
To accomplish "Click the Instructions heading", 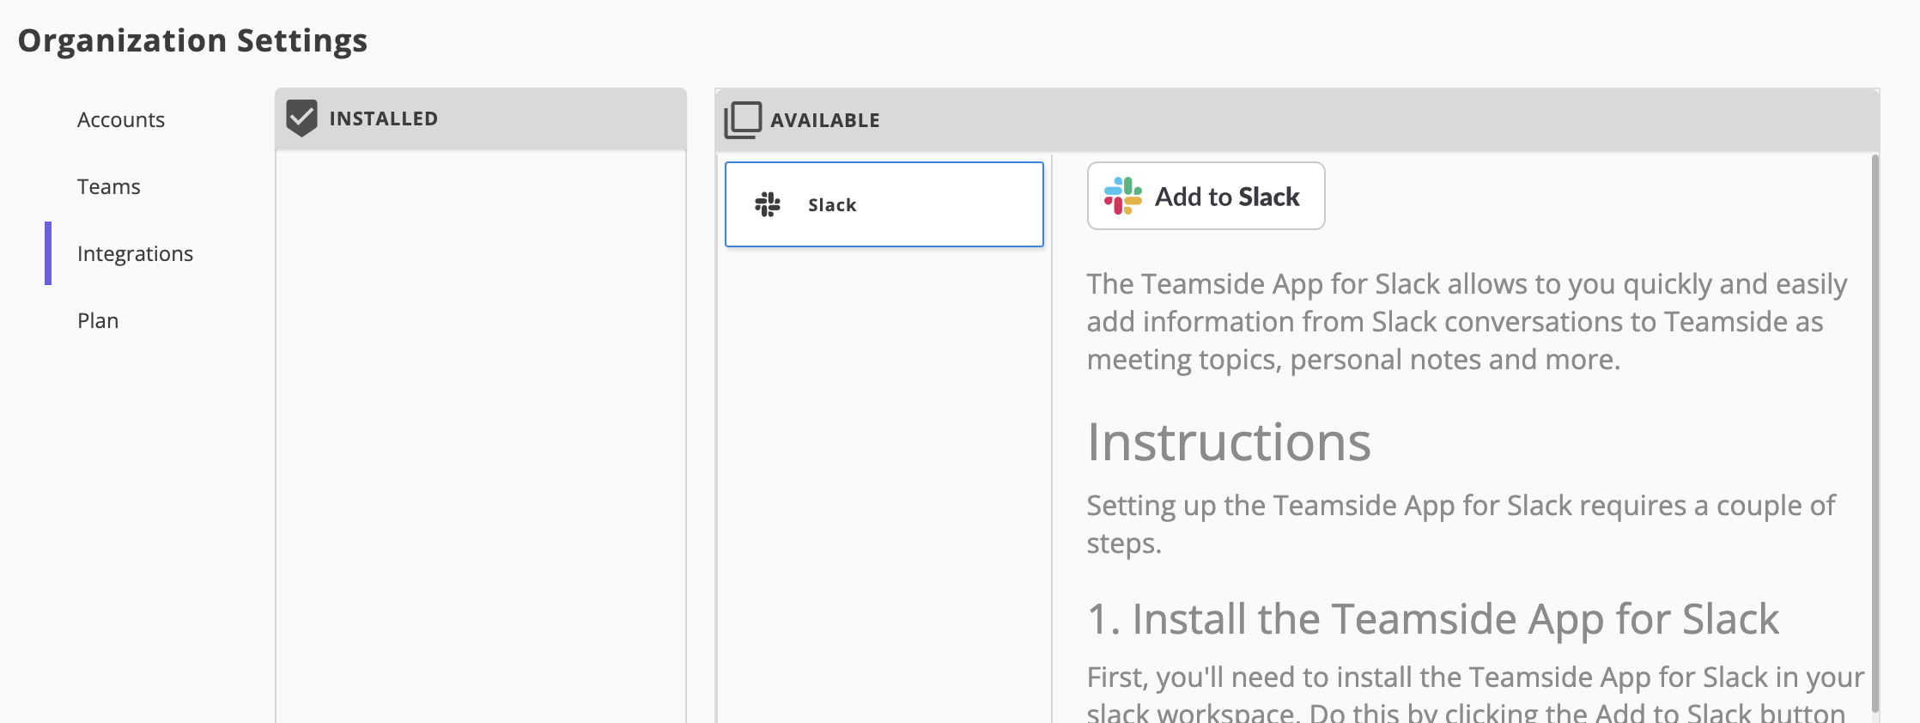I will coord(1229,442).
